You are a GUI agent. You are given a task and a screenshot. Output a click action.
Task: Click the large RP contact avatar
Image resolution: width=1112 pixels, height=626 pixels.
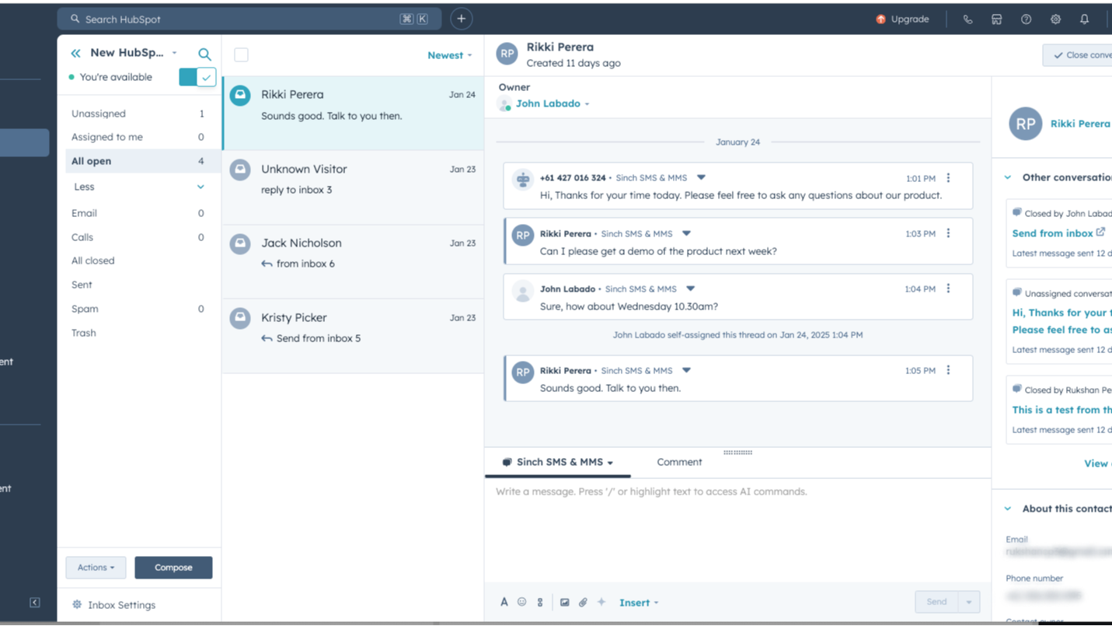(1025, 124)
